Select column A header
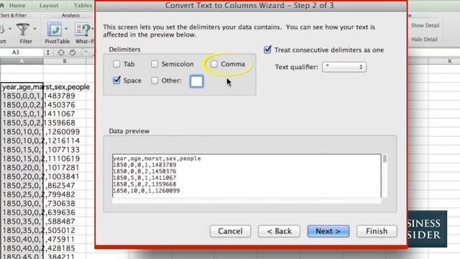The image size is (460, 259). coord(22,61)
